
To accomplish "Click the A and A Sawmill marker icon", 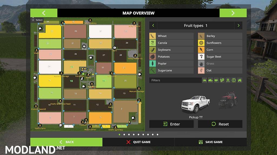I will pyautogui.click(x=36, y=106).
